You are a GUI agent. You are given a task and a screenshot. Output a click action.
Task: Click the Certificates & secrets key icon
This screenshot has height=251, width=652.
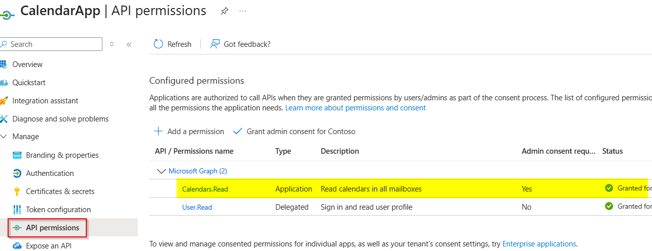click(x=17, y=192)
